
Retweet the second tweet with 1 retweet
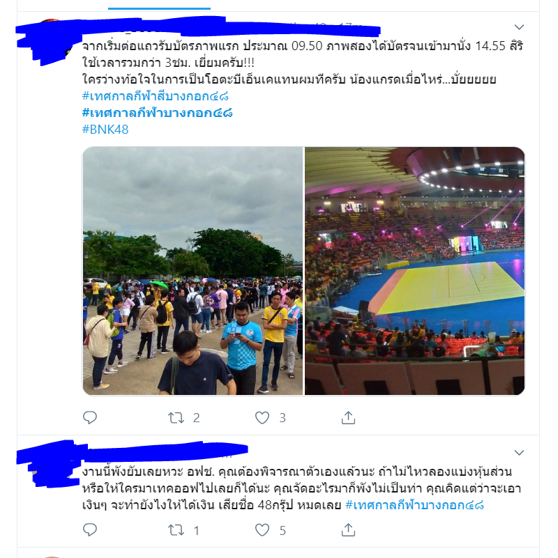coord(176,530)
